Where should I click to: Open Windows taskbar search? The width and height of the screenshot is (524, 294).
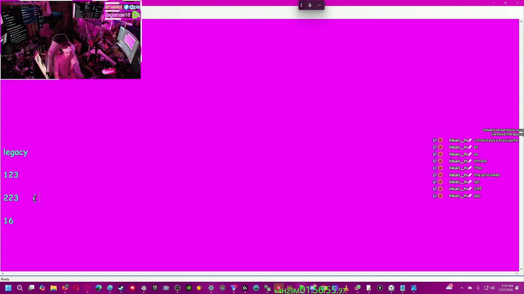[20, 288]
